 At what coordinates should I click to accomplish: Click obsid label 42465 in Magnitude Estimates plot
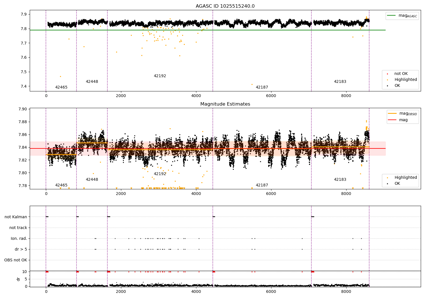(61, 185)
